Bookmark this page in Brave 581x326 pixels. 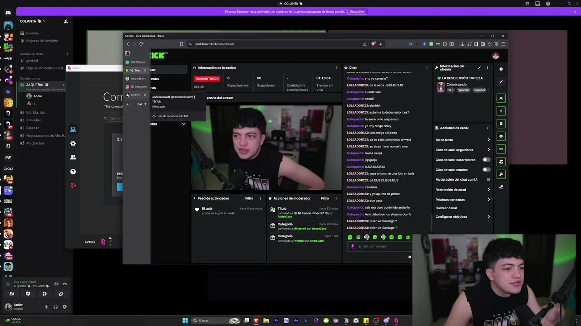(x=182, y=44)
